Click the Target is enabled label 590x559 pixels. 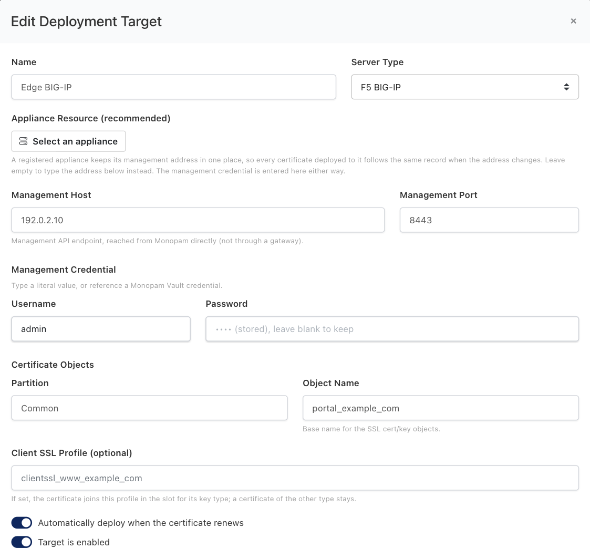tap(74, 542)
